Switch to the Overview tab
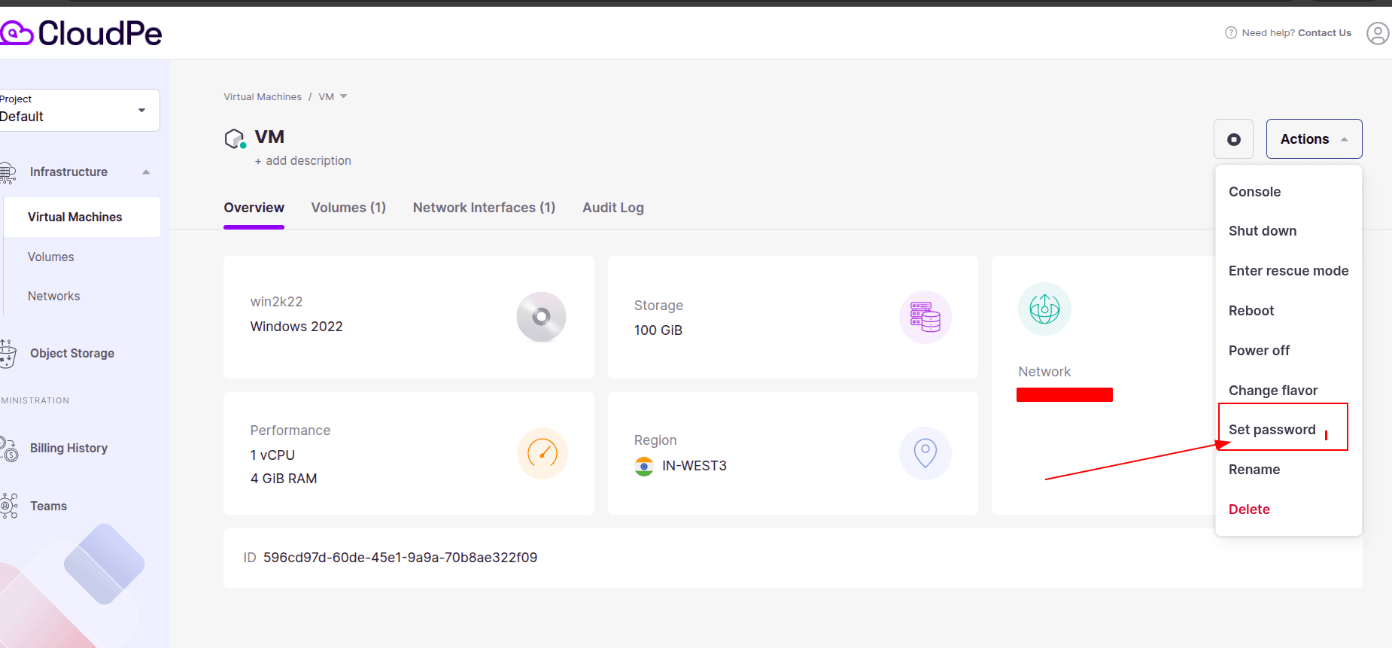Screen dimensions: 1392x648 click(x=254, y=208)
